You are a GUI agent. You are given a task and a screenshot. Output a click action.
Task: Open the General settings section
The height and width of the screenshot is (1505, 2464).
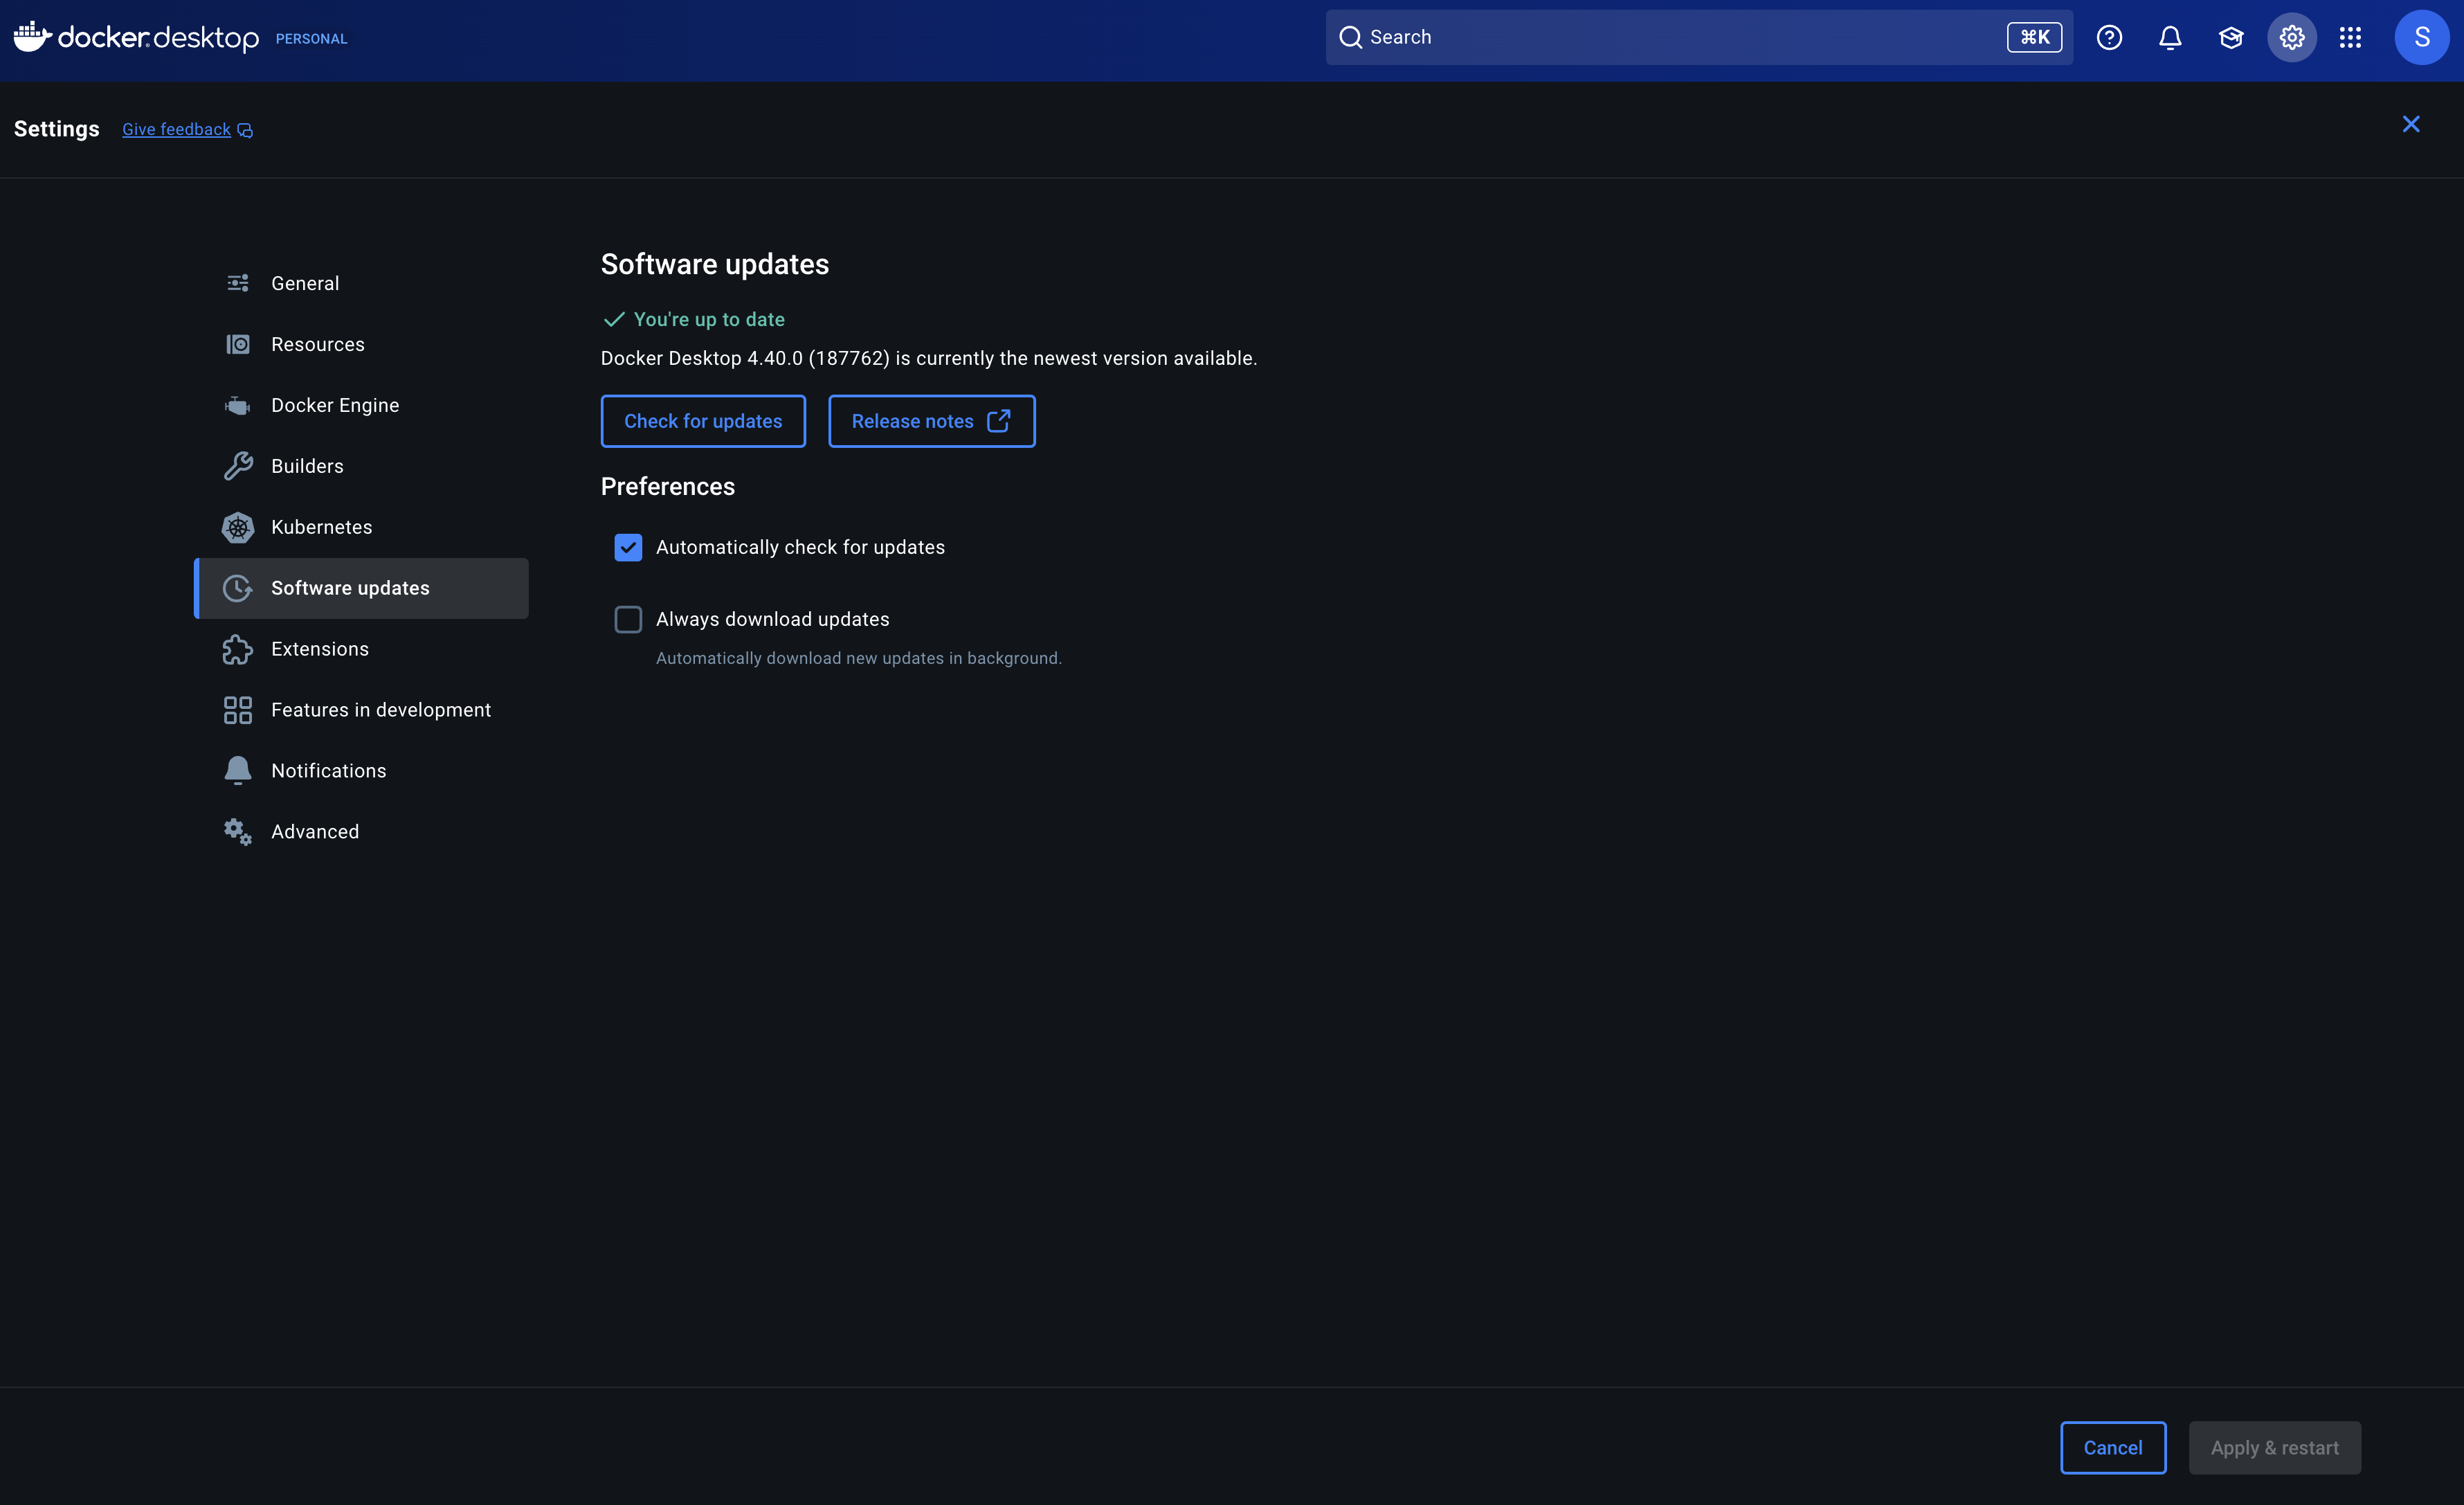pos(362,283)
